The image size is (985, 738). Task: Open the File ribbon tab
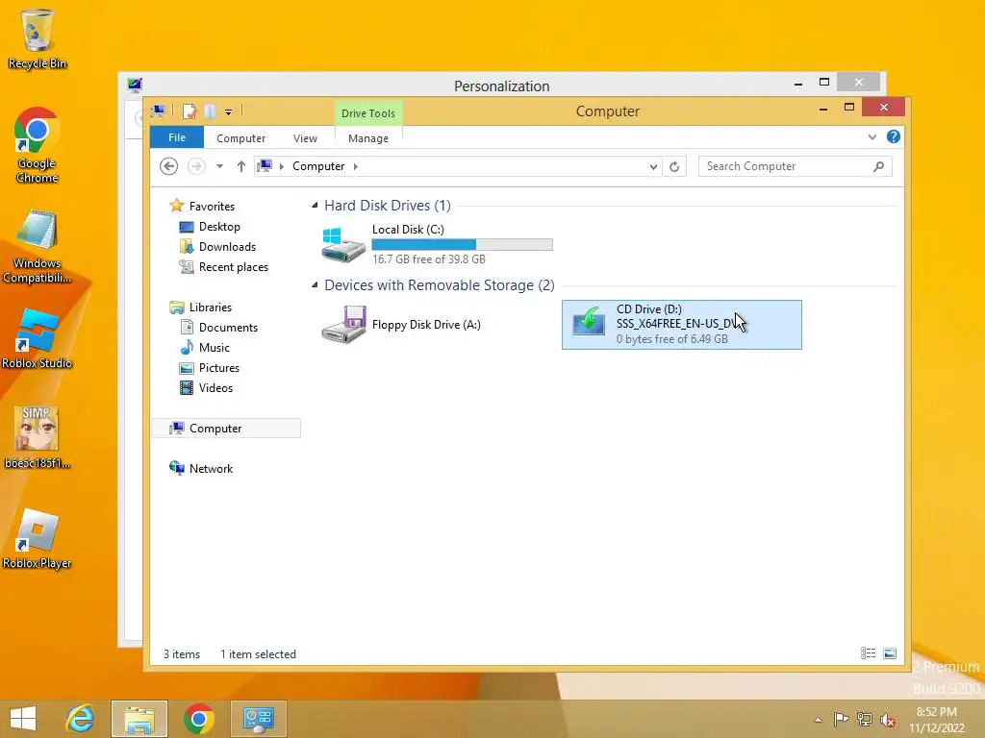[x=177, y=137]
